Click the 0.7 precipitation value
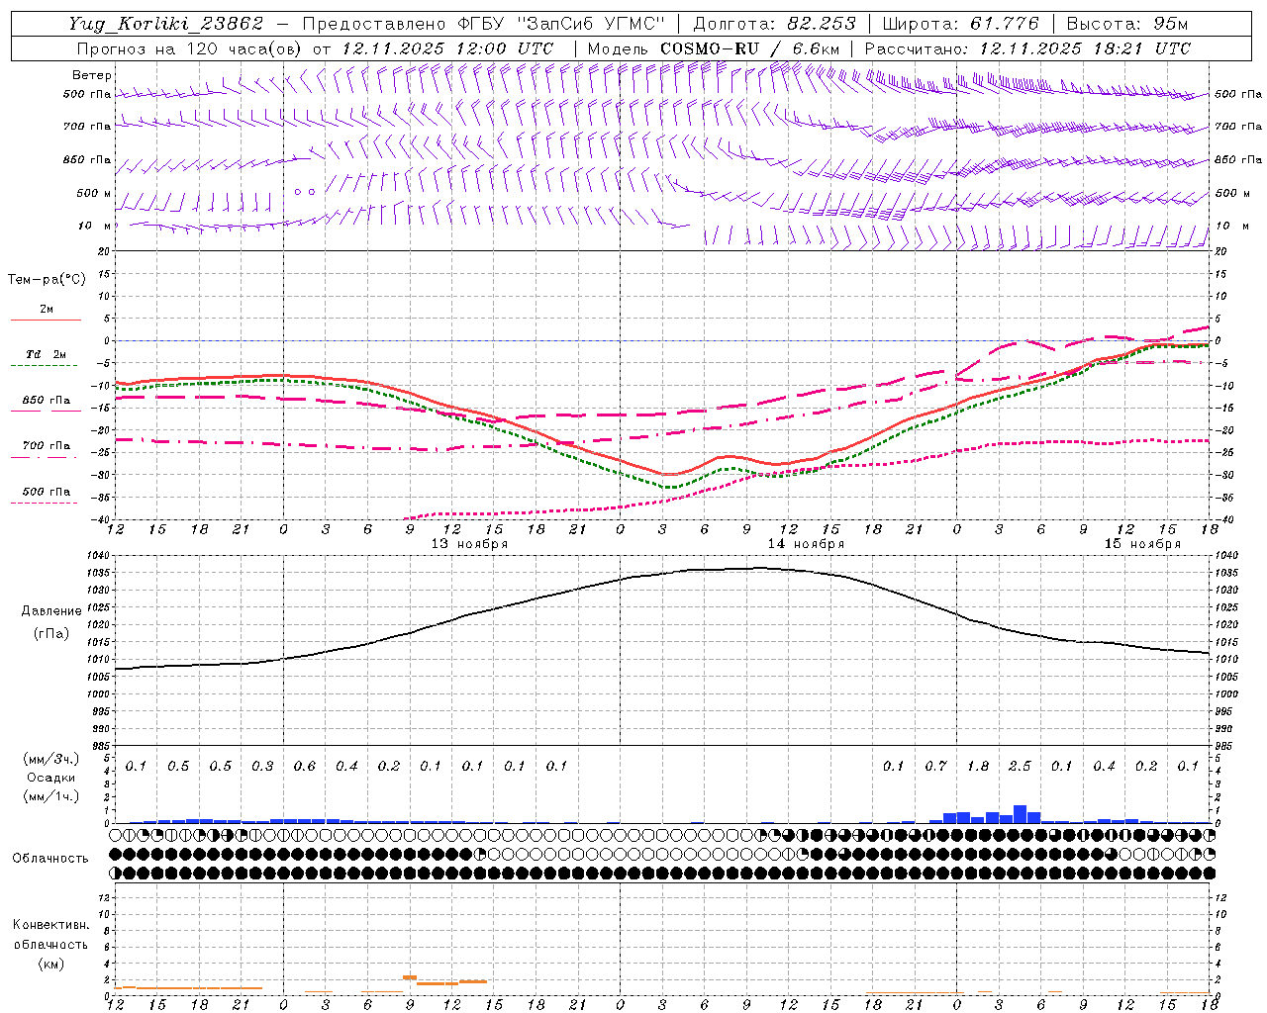Screen dimensions: 1267x1013 [x=935, y=767]
